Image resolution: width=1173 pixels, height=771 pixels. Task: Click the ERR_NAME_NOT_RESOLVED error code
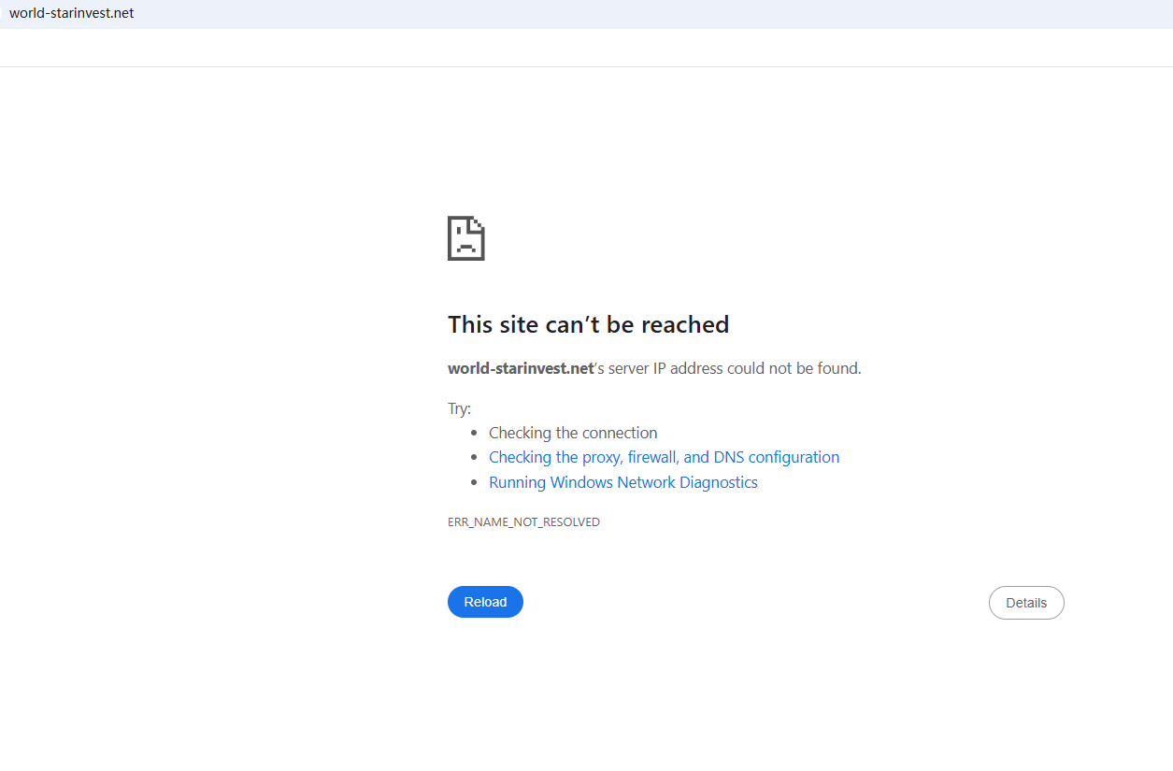point(523,522)
